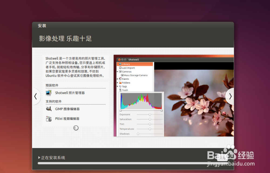The width and height of the screenshot is (270, 173).
Task: Click the left slideshow navigation arrow
Action: [x=35, y=96]
